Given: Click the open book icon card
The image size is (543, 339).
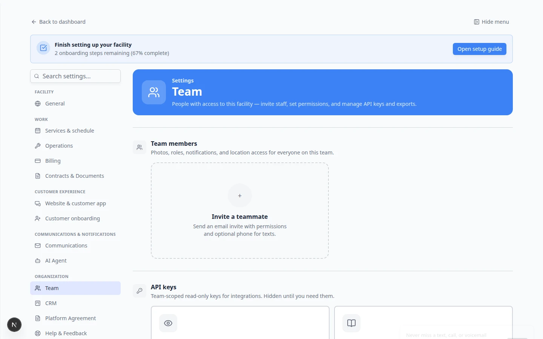Looking at the screenshot, I should click(351, 323).
